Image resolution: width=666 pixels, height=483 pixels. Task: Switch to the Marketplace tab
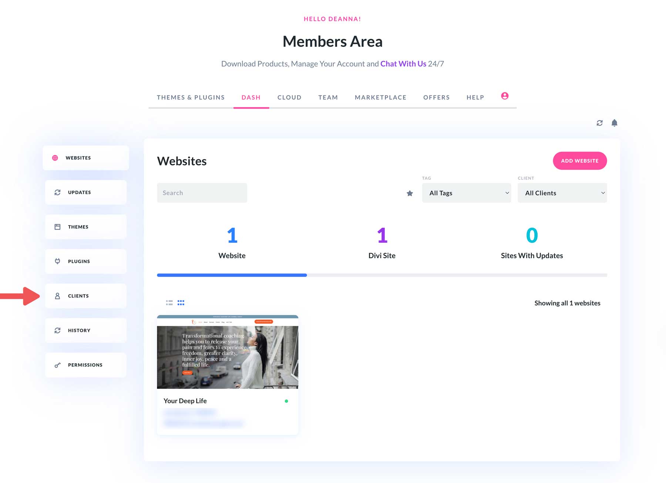380,97
